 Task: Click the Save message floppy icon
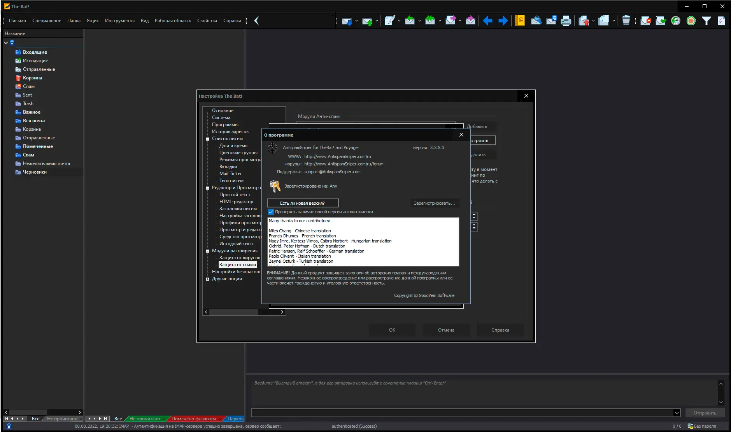[x=551, y=21]
